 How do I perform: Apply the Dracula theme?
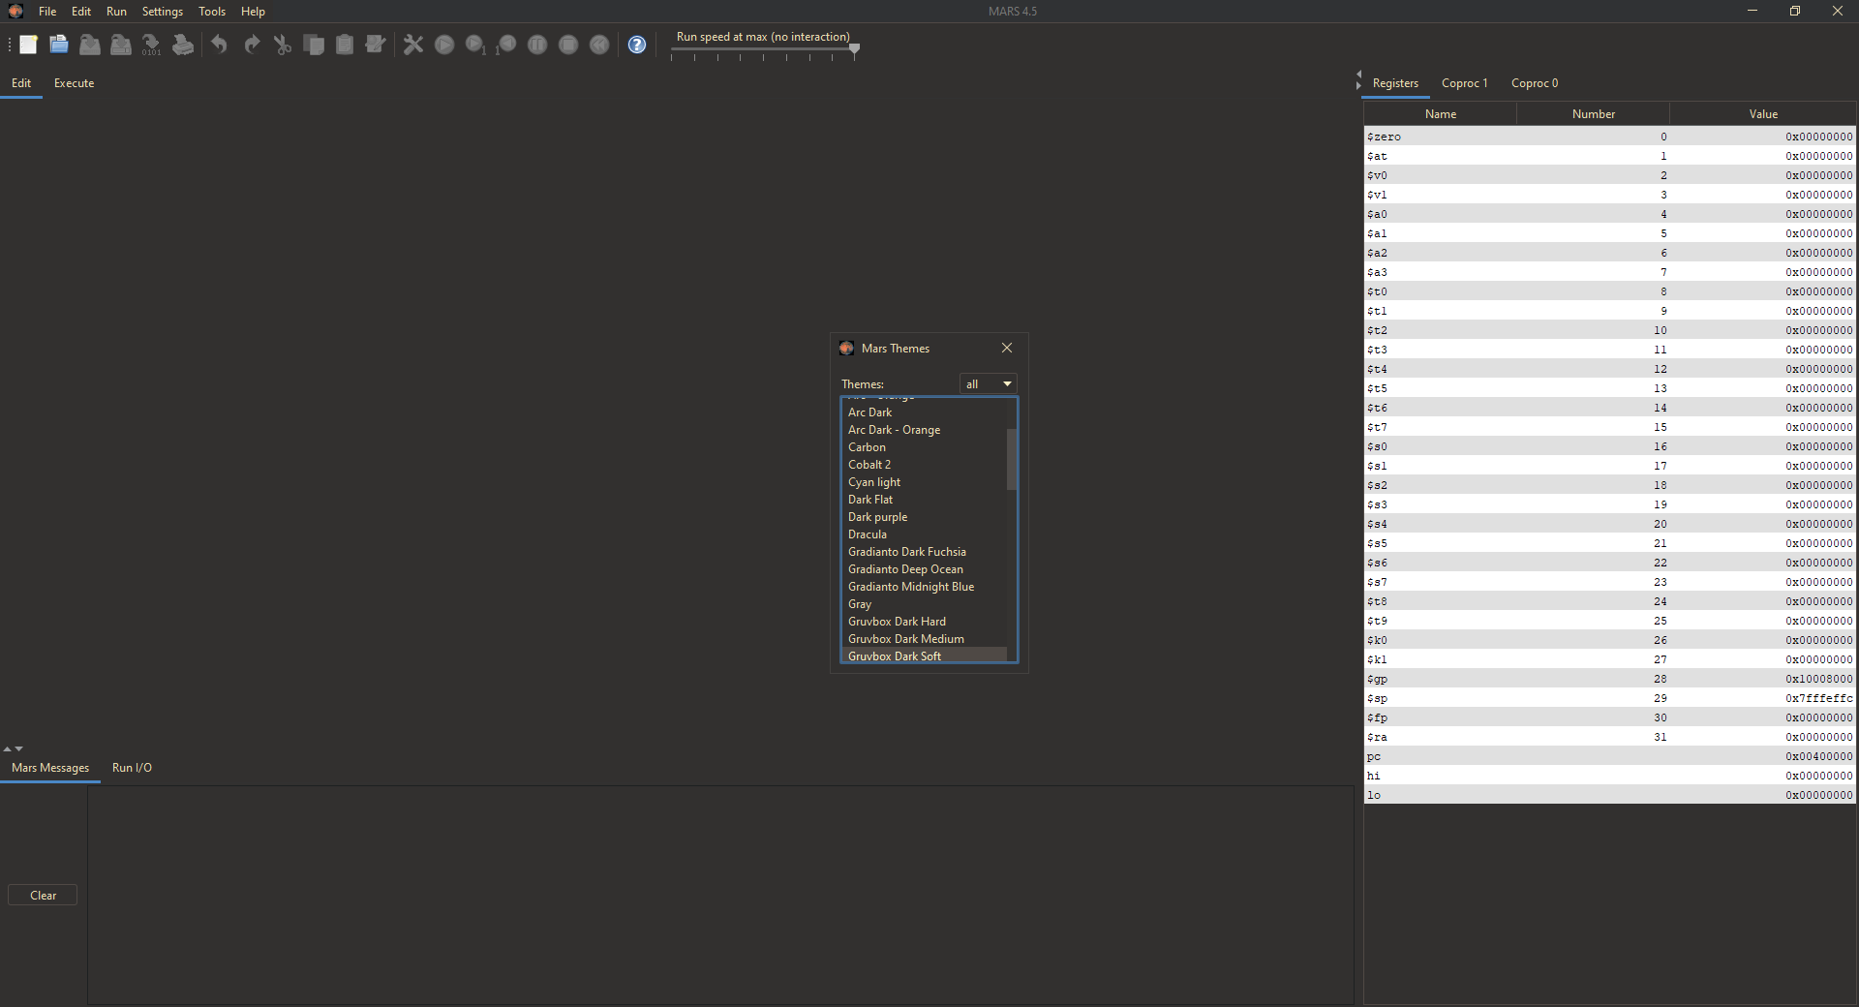(x=925, y=534)
